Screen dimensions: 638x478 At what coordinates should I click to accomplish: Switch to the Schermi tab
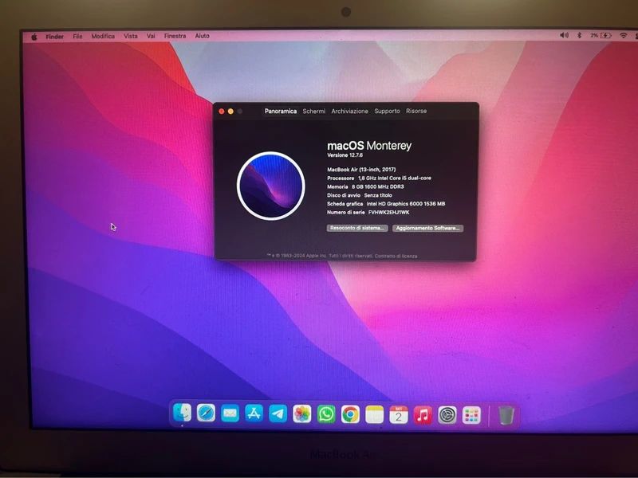(313, 111)
